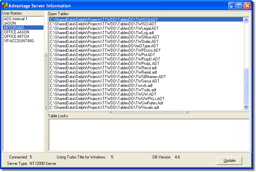Select TWSBNames.ADT in Open Tables
Screen dimensions: 256x172
[x=108, y=77]
